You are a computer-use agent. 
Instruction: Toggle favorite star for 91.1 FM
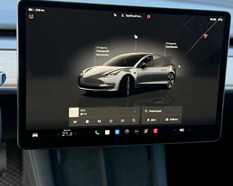click(x=111, y=121)
